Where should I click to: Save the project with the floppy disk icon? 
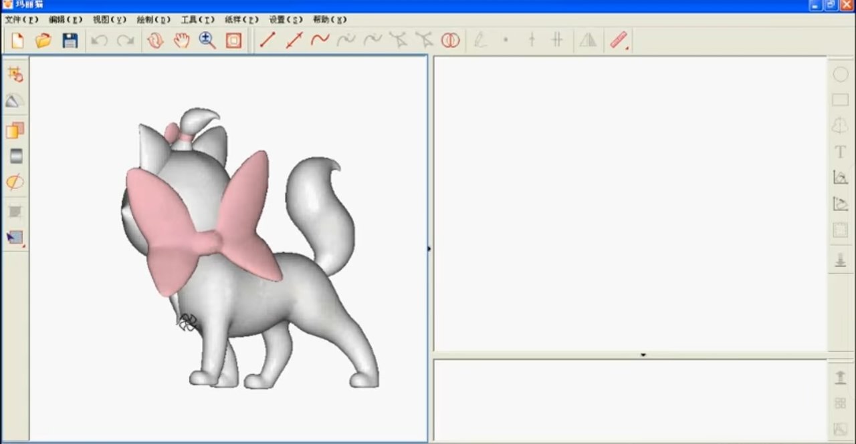[70, 41]
